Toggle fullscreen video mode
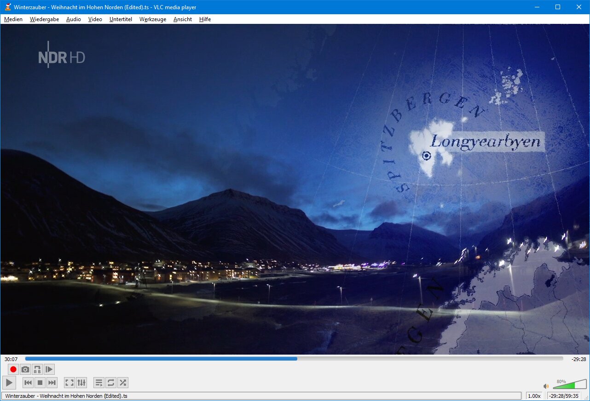The image size is (590, 401). [69, 383]
